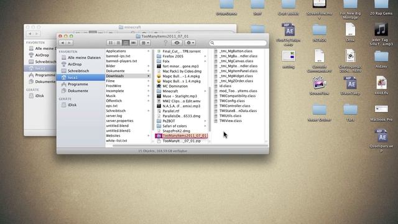Expand the Musik folder arrow
The height and width of the screenshot is (224, 398).
(149, 96)
